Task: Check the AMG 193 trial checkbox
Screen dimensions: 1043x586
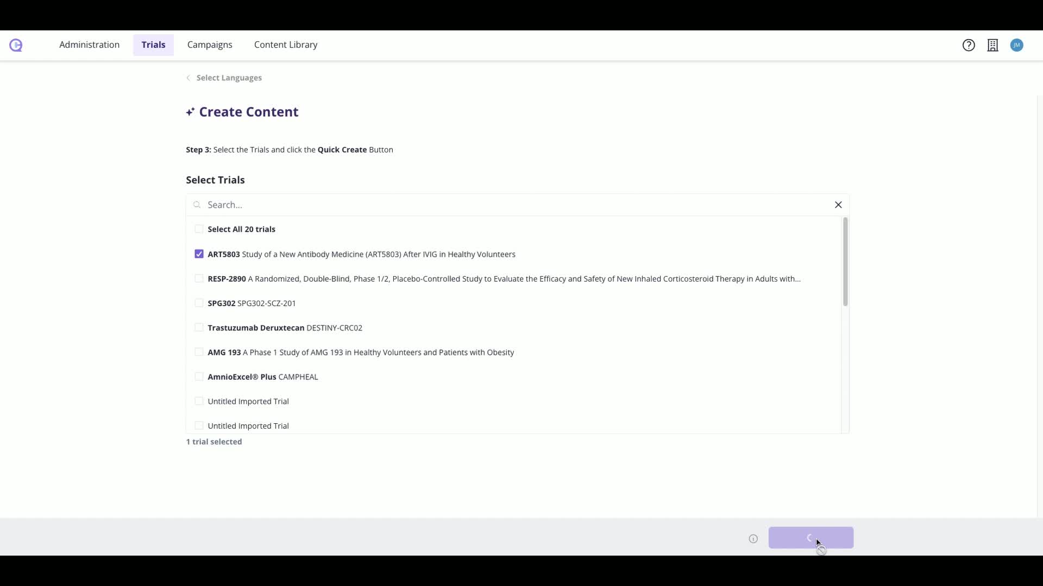Action: pyautogui.click(x=199, y=352)
